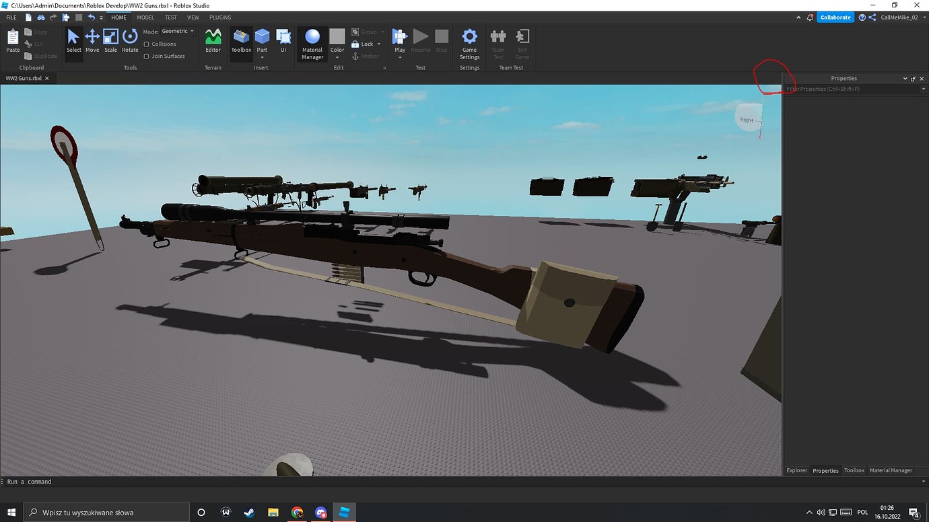Open the PLUGINS ribbon tab
The width and height of the screenshot is (929, 522).
pos(220,17)
